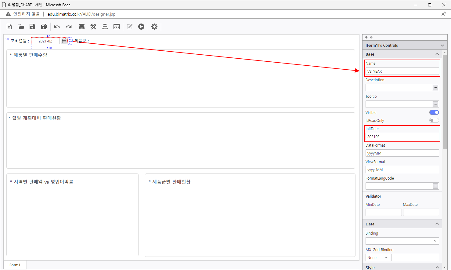Redo the last undone change
Screen dimensions: 451x270
coord(69,27)
